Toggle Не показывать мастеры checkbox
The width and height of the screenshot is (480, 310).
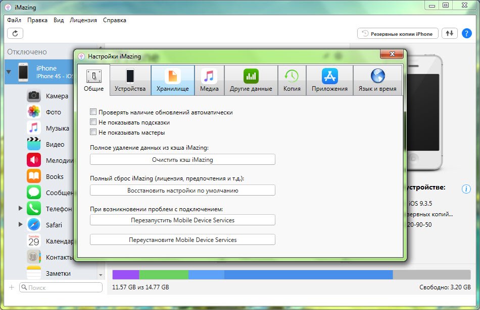point(93,132)
